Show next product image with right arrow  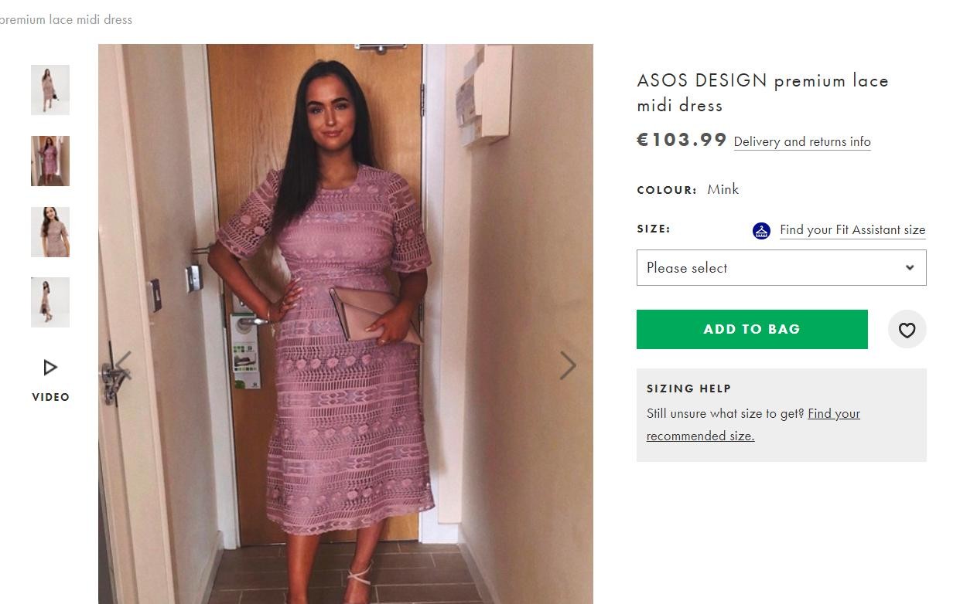click(568, 366)
